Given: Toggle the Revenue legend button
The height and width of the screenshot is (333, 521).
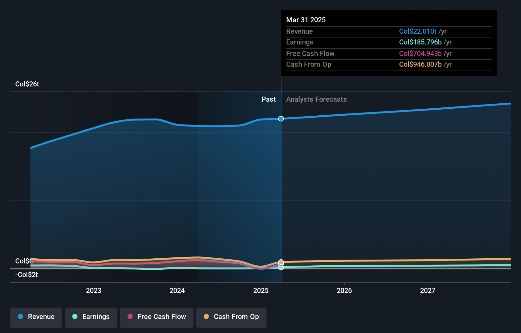Looking at the screenshot, I should coord(36,317).
